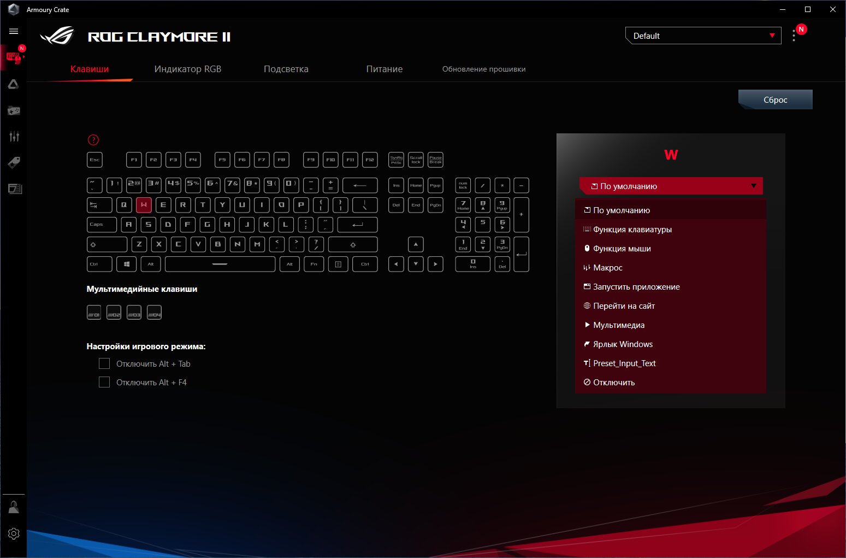The image size is (846, 558).
Task: Select the keyboard device icon in sidebar
Action: tap(14, 57)
